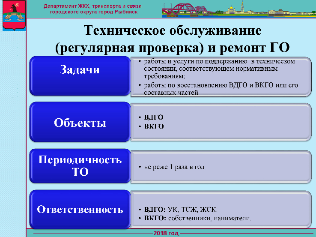Click the title line "(регулярная проверка) и ремонт ГО"
The height and width of the screenshot is (237, 316).
pos(172,48)
